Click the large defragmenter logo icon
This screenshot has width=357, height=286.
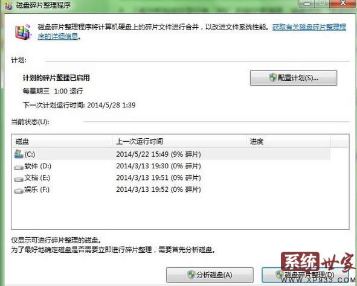22,31
